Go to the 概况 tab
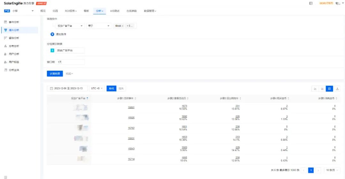 click(x=43, y=11)
